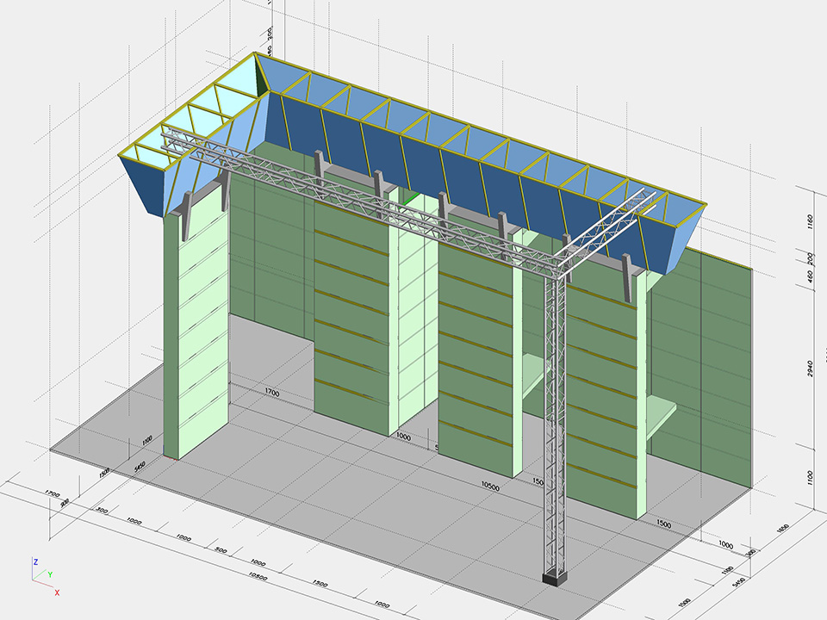Select the 1700 dimension on the floor
This screenshot has width=827, height=620.
(271, 393)
